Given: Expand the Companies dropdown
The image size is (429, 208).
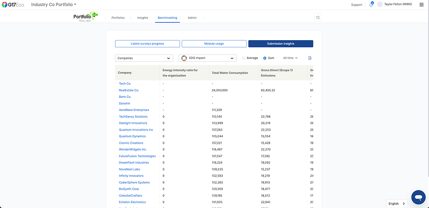Looking at the screenshot, I should 144,58.
